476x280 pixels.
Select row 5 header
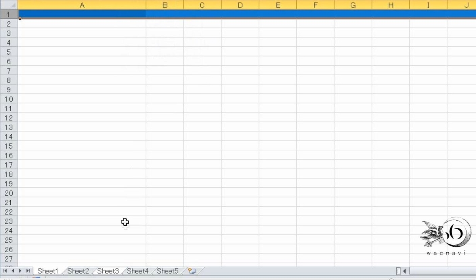tap(9, 52)
